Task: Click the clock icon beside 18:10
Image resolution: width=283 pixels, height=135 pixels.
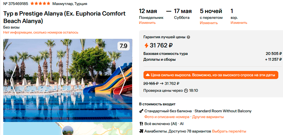Action: point(186,91)
